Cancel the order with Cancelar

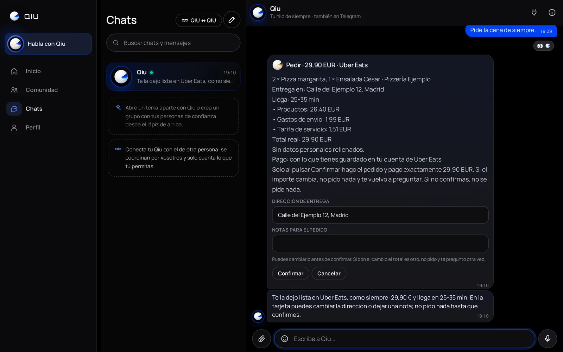(329, 274)
